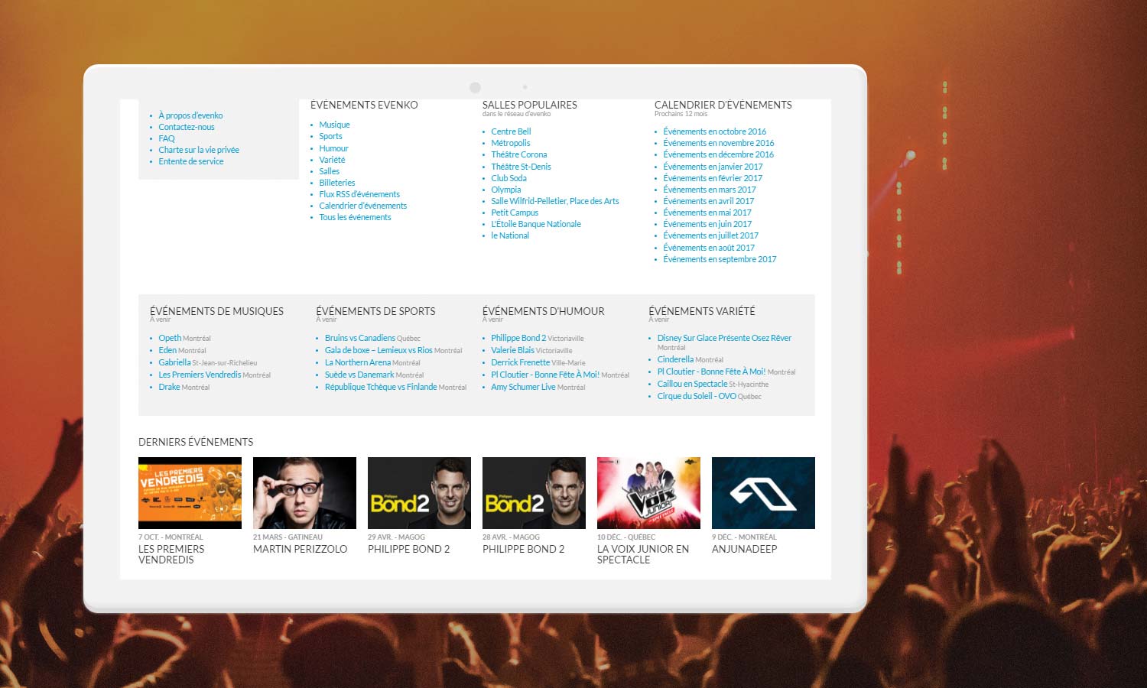Click the Billetteries link
Viewport: 1147px width, 688px height.
click(337, 183)
